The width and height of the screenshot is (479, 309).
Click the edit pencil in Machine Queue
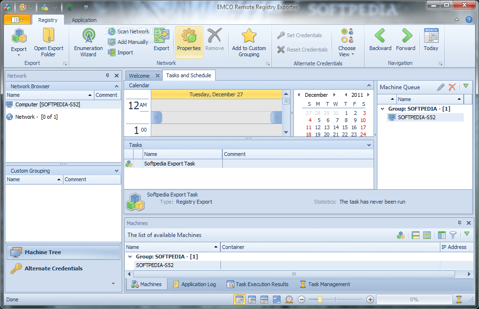pyautogui.click(x=440, y=87)
